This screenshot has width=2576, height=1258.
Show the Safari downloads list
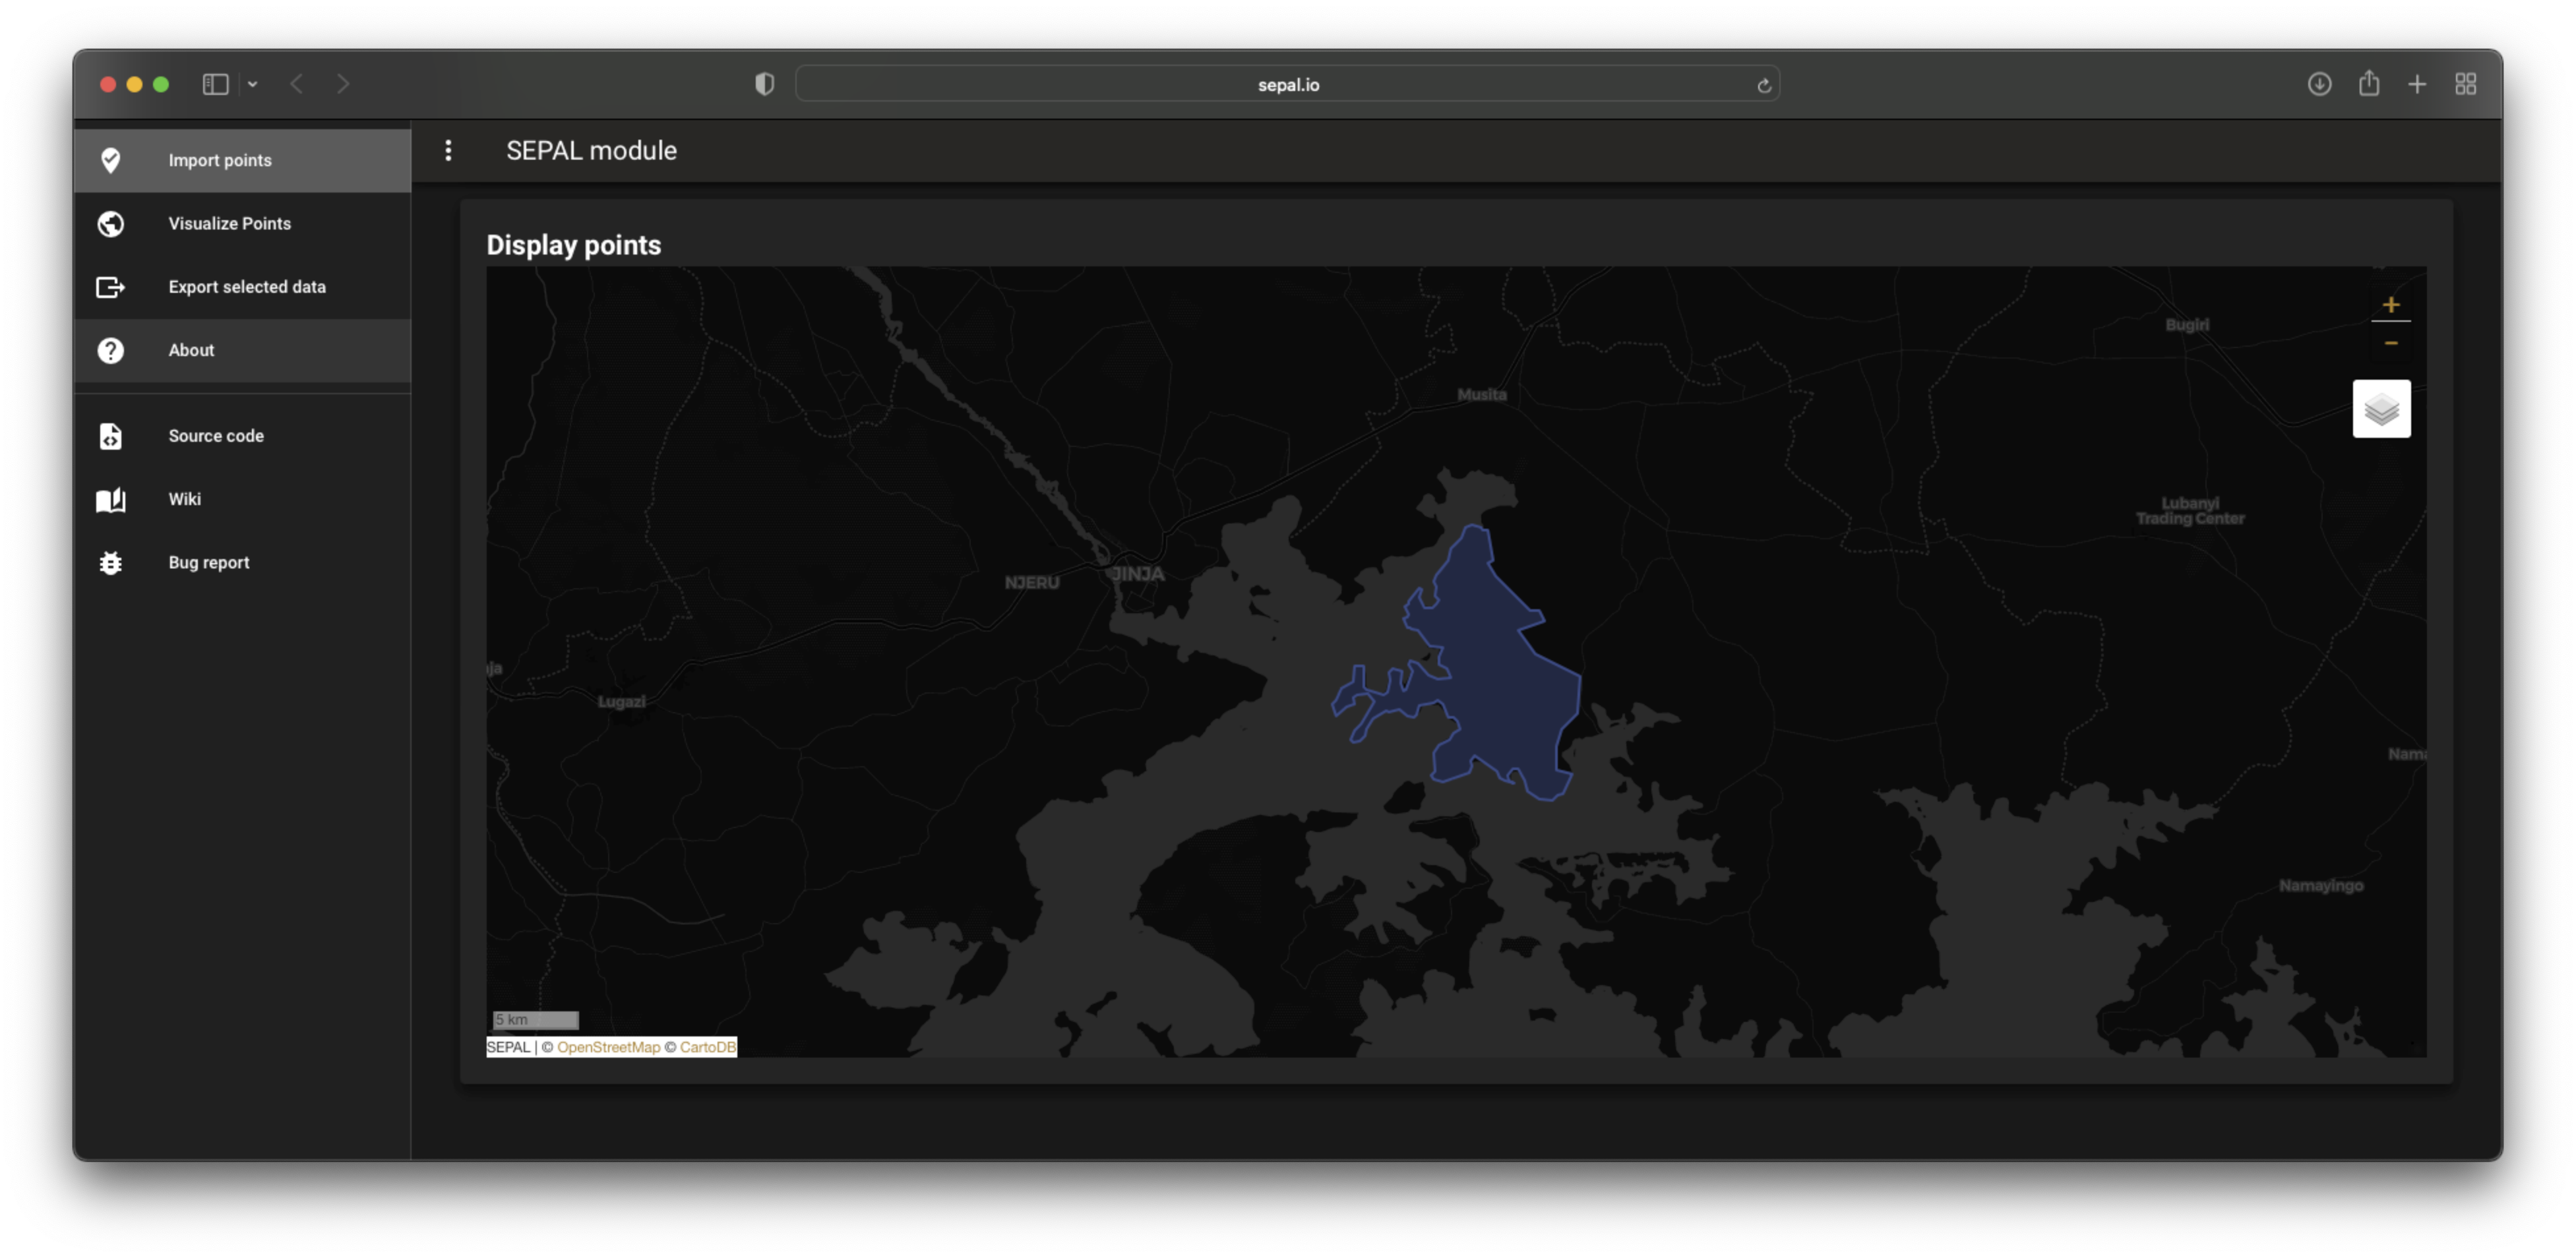tap(2319, 84)
